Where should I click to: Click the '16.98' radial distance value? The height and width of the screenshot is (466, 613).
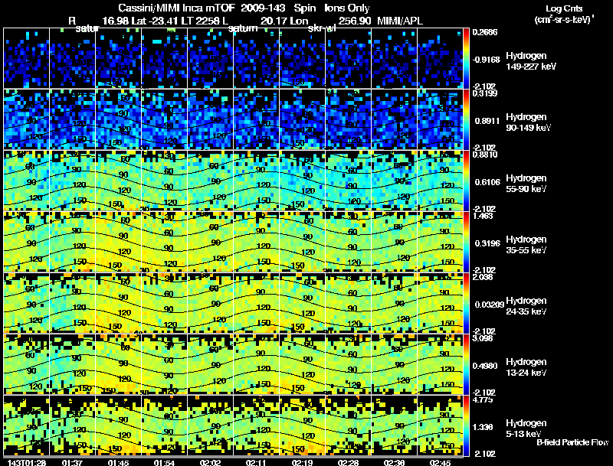116,21
